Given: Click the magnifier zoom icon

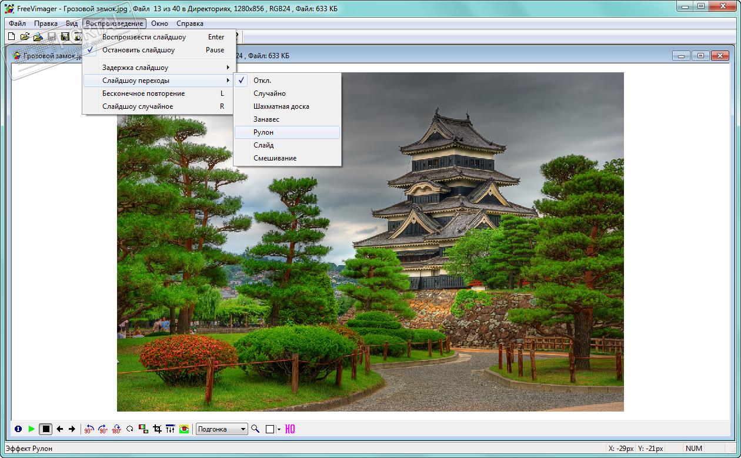Looking at the screenshot, I should (255, 429).
